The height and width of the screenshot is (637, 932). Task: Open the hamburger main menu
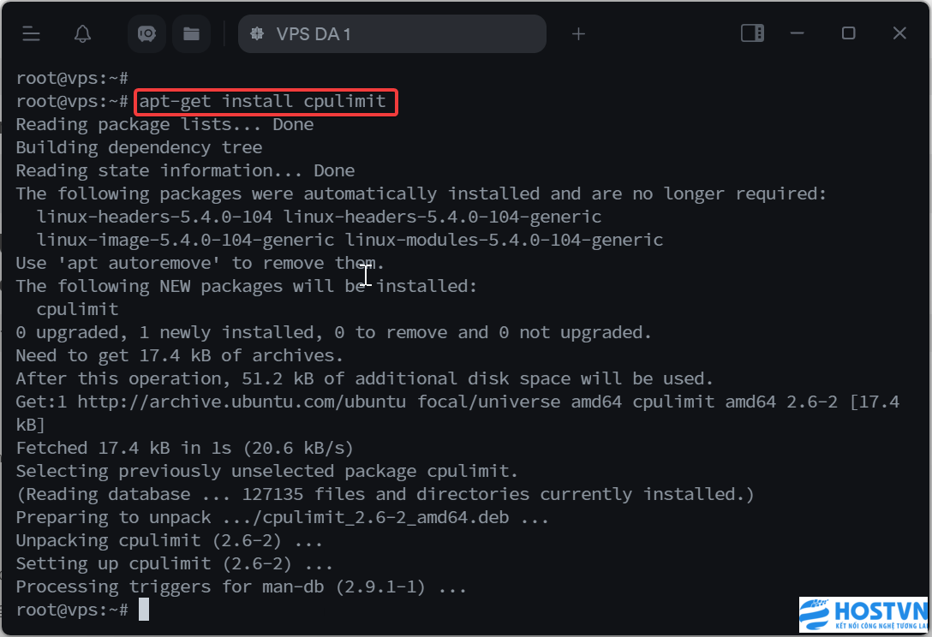(31, 34)
